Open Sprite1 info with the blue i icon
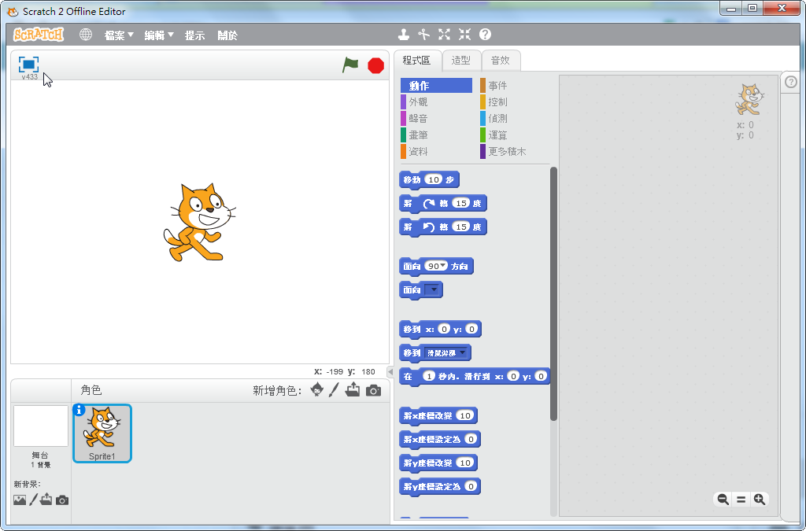This screenshot has width=806, height=531. pyautogui.click(x=79, y=410)
